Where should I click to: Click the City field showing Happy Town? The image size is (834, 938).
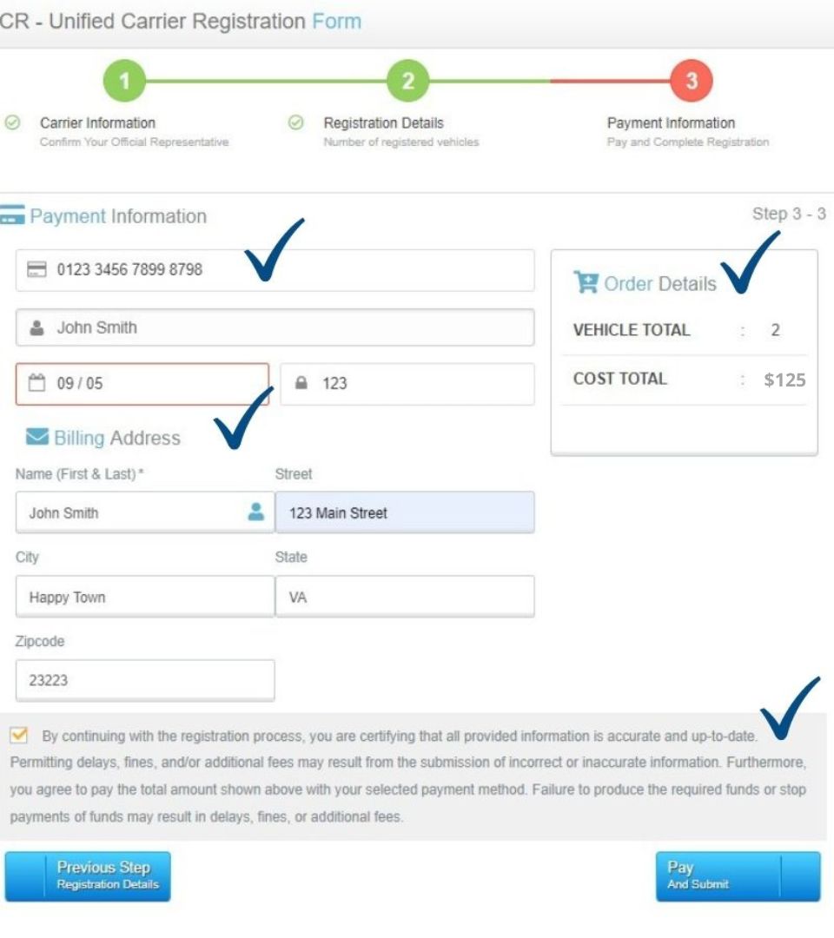[145, 597]
